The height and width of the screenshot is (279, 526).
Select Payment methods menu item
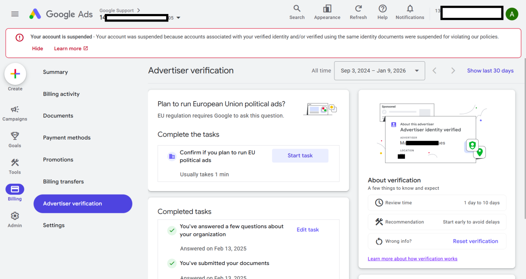tap(67, 138)
